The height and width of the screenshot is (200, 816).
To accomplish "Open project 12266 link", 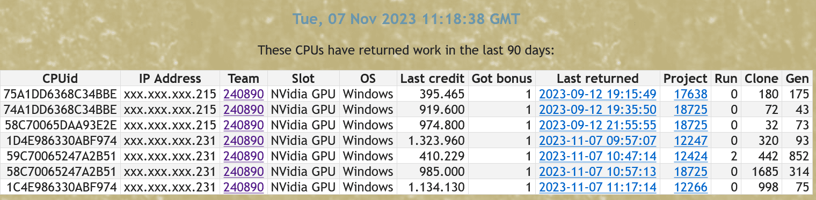I will pos(691,188).
